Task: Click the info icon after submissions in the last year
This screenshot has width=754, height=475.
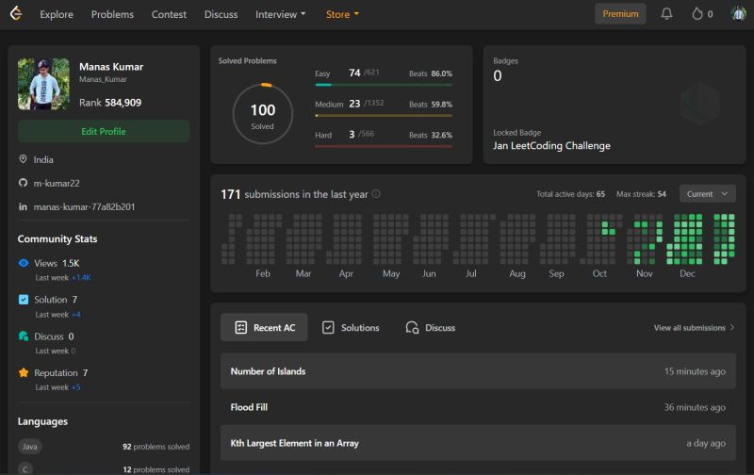Action: pyautogui.click(x=376, y=194)
